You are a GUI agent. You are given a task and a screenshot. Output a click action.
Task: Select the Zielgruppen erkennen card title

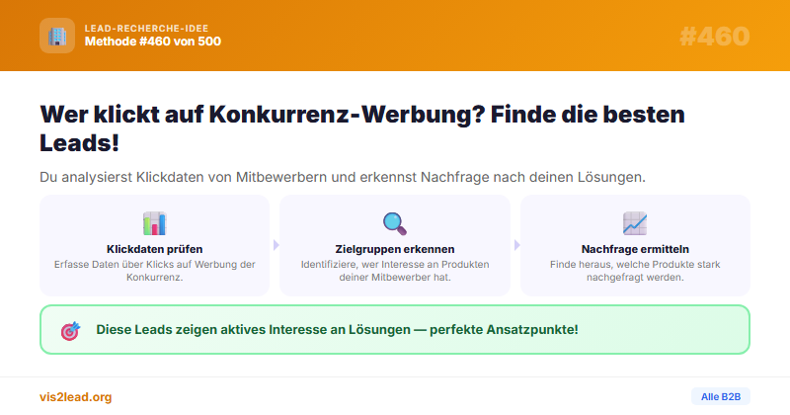click(395, 249)
